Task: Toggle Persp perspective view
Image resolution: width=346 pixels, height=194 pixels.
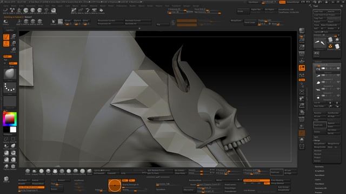Action: coord(302,54)
